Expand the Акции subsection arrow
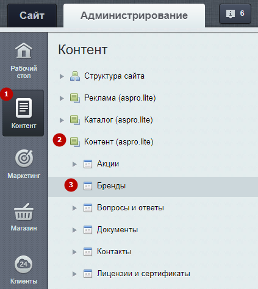Screen dimensions: 258x289 (74, 164)
